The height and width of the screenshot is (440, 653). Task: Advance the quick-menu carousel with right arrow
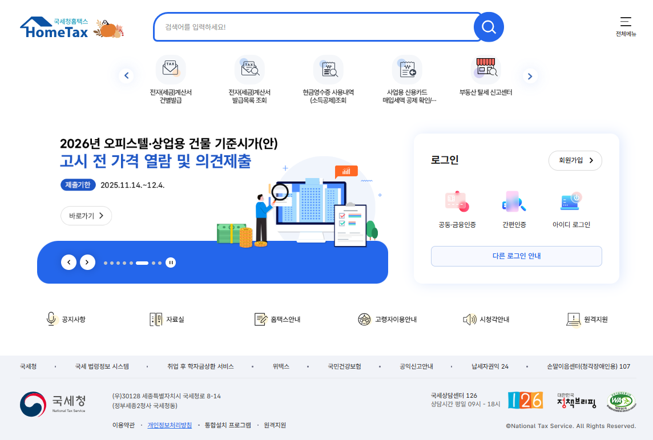pos(530,75)
